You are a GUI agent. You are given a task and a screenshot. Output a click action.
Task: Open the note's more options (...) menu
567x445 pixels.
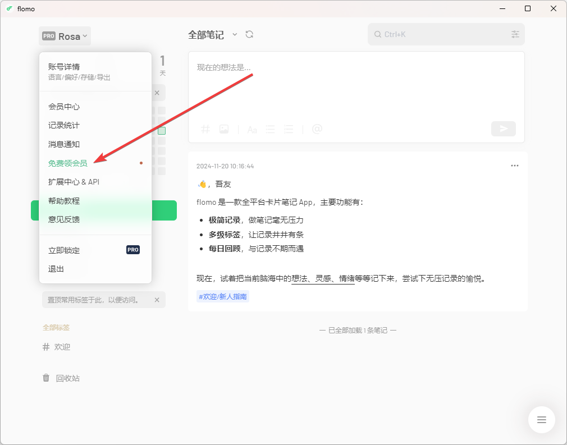[x=514, y=166]
